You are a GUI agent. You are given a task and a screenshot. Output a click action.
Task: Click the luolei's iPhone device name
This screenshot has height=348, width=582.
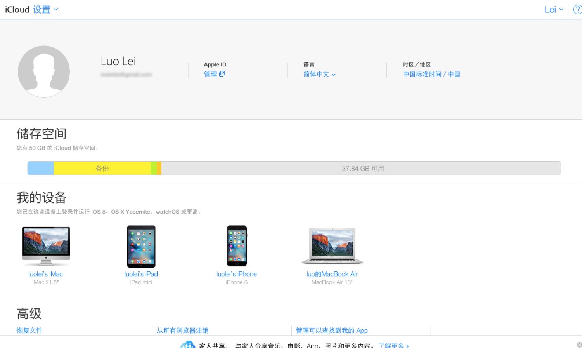(x=237, y=274)
